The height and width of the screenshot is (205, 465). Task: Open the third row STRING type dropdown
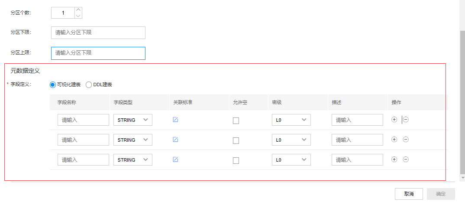133,159
